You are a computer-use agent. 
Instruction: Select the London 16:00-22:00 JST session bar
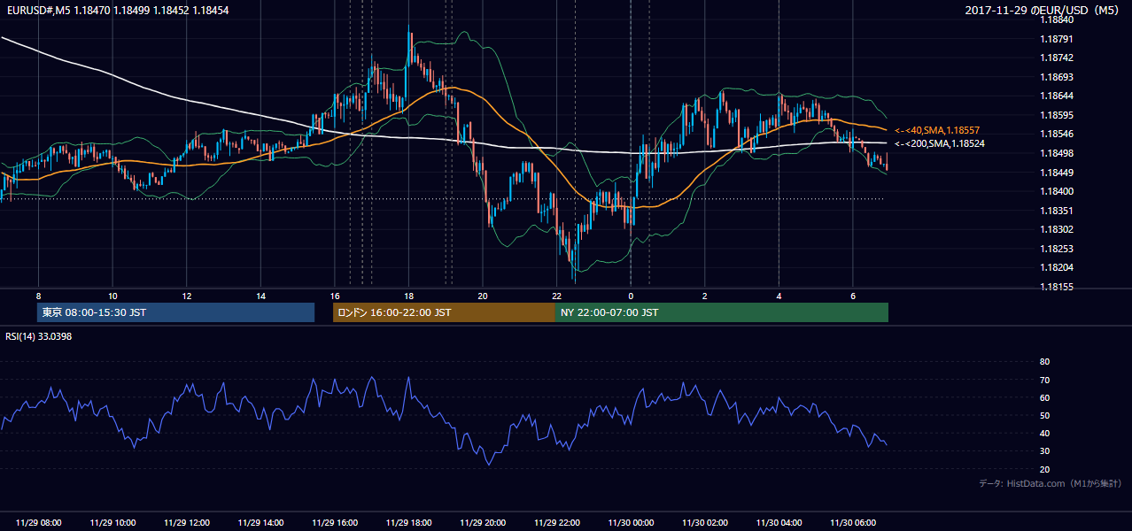point(444,312)
